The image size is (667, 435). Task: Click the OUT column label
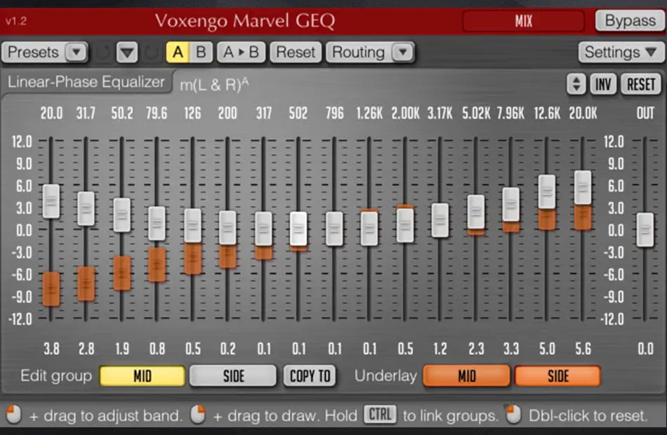(645, 114)
